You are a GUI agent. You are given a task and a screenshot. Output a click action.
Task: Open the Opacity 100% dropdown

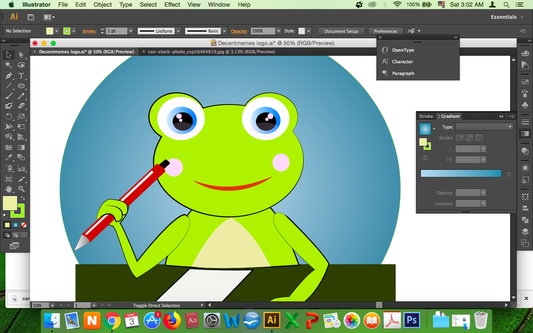pos(279,31)
